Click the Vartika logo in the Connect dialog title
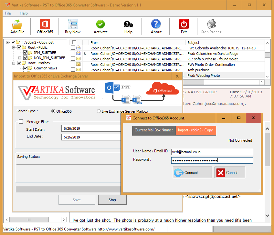274x235 pixels. pos(128,118)
